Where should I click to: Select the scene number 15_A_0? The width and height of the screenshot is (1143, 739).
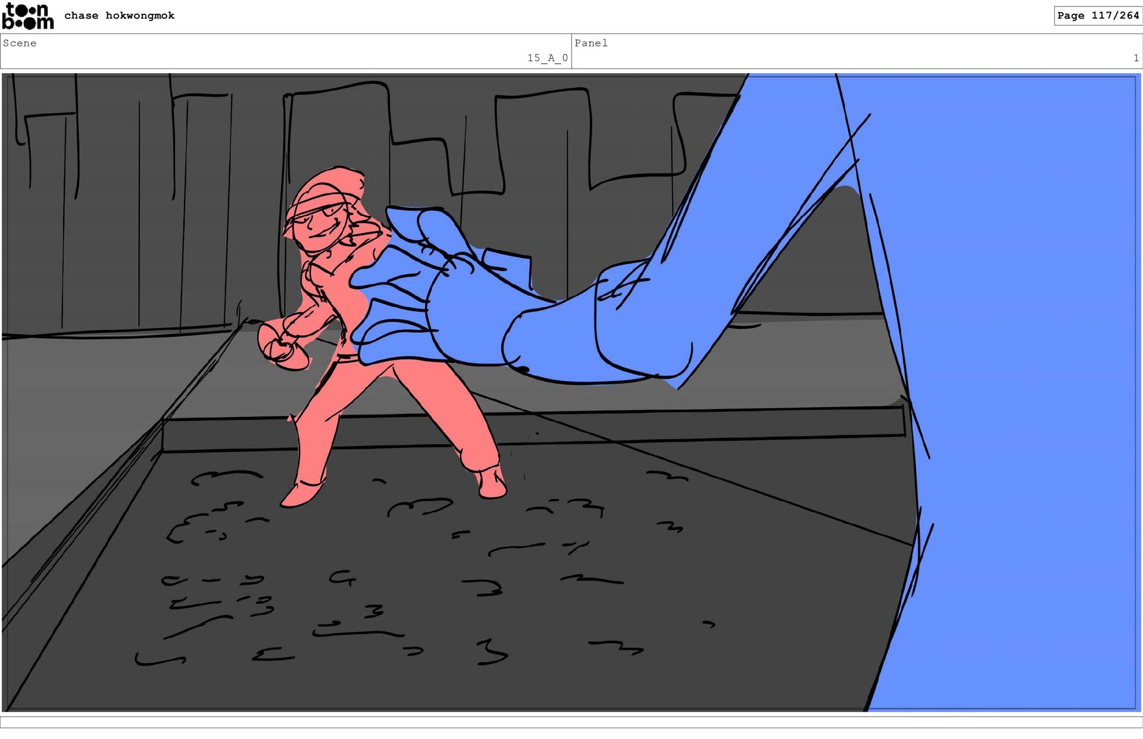547,58
